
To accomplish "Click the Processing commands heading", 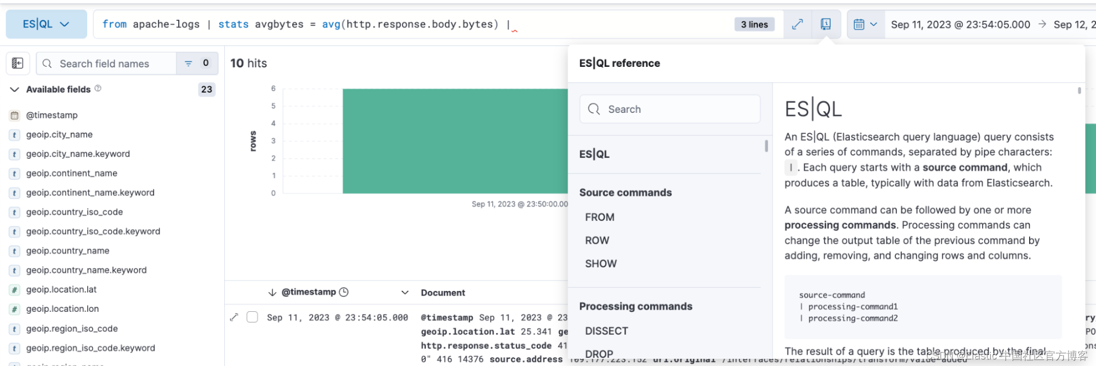I will tap(636, 307).
